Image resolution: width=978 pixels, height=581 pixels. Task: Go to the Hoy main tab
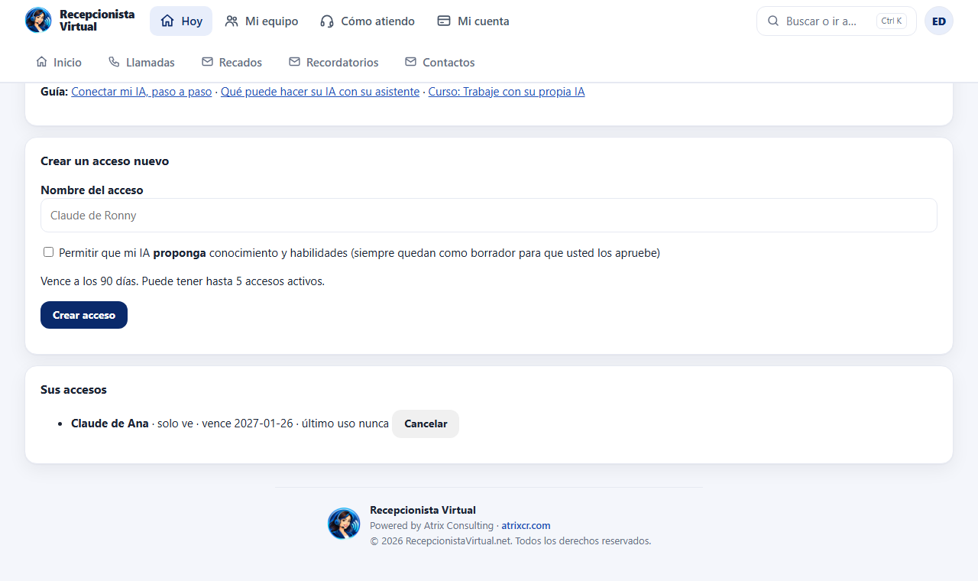pyautogui.click(x=181, y=21)
